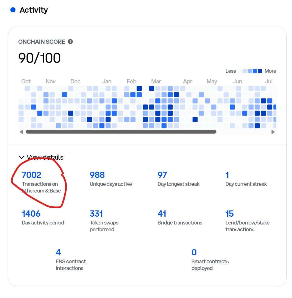Select the Jul month label on heatmap
The image size is (292, 298).
click(x=269, y=81)
